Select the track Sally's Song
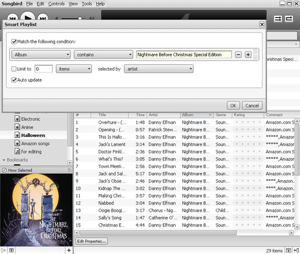Viewport: 300px width, 254px height. click(x=110, y=218)
